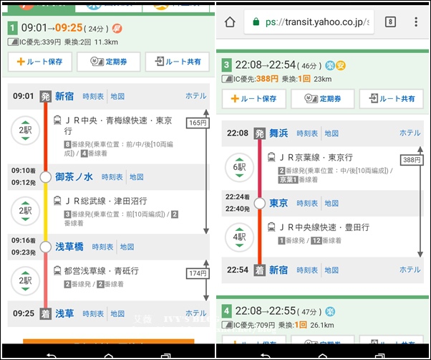Tap the 388円 fare box
This screenshot has height=360, width=431.
pyautogui.click(x=412, y=160)
